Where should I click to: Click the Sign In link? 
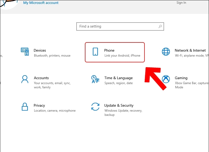point(181,3)
